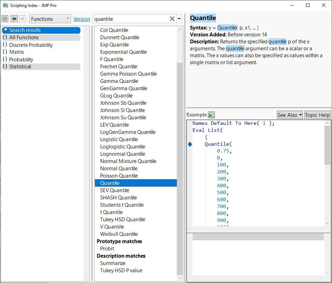The height and width of the screenshot is (283, 332).
Task: Open the search options dropdown arrow
Action: [179, 19]
